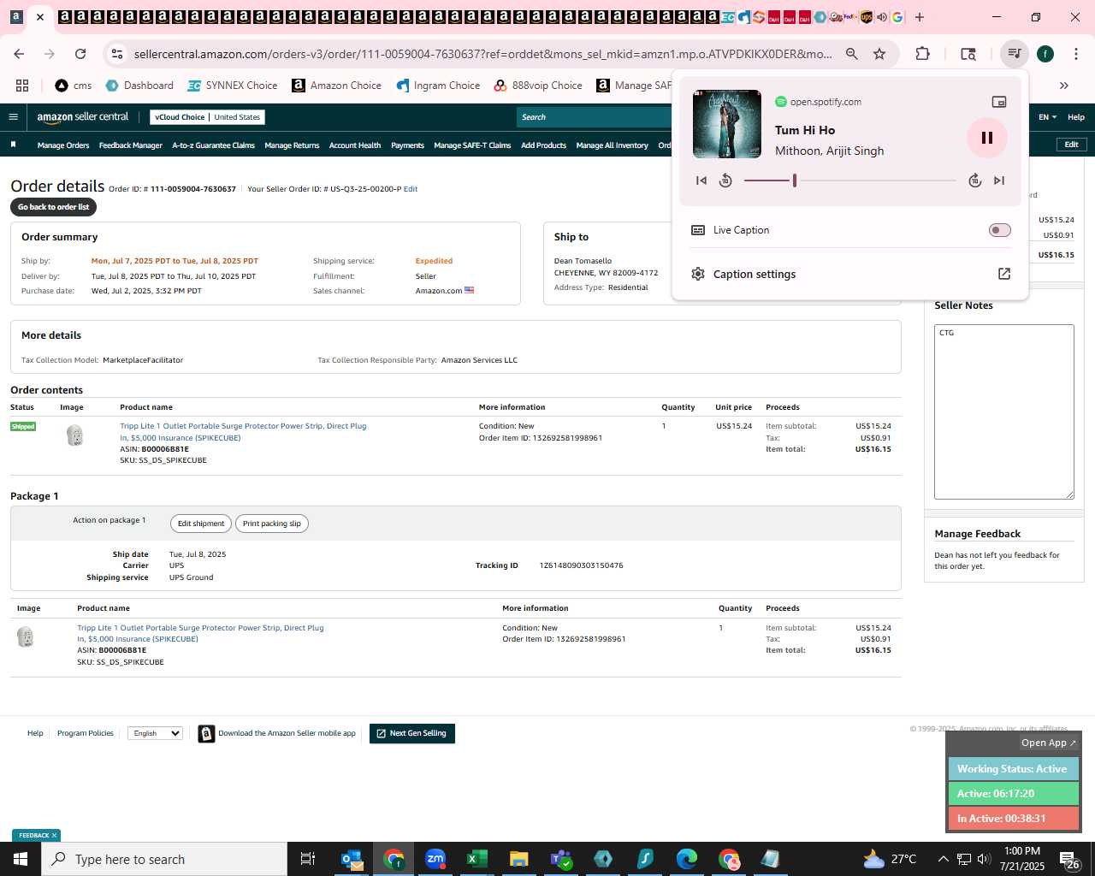This screenshot has width=1095, height=876.
Task: Open Help in Seller Central header
Action: click(1076, 117)
